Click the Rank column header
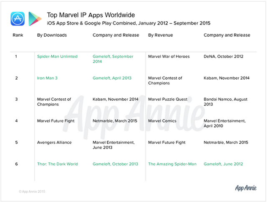This screenshot has height=202, width=267. click(x=18, y=35)
